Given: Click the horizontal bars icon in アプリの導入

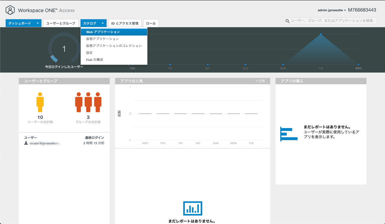Looking at the screenshot, I should pos(289,134).
